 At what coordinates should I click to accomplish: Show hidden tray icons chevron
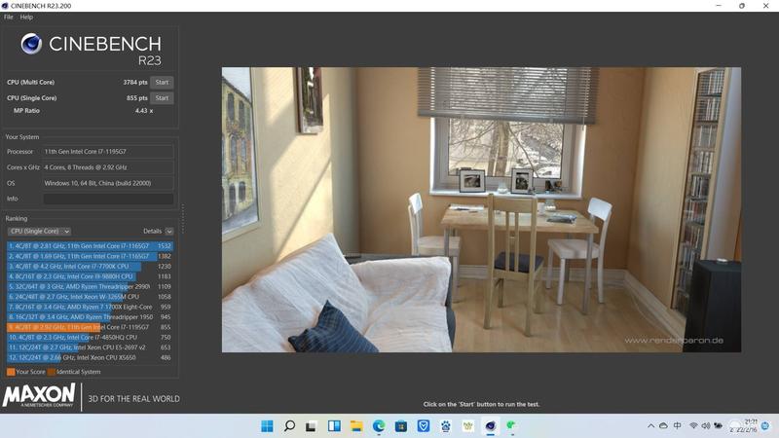[x=650, y=426]
